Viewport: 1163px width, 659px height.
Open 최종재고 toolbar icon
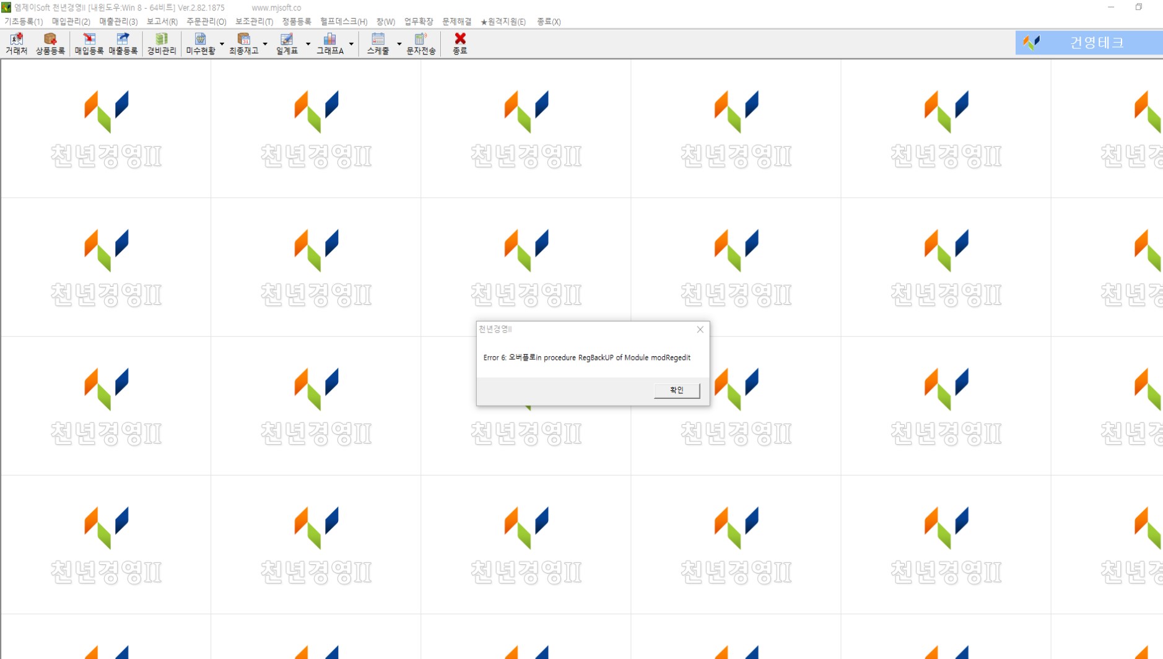tap(244, 43)
